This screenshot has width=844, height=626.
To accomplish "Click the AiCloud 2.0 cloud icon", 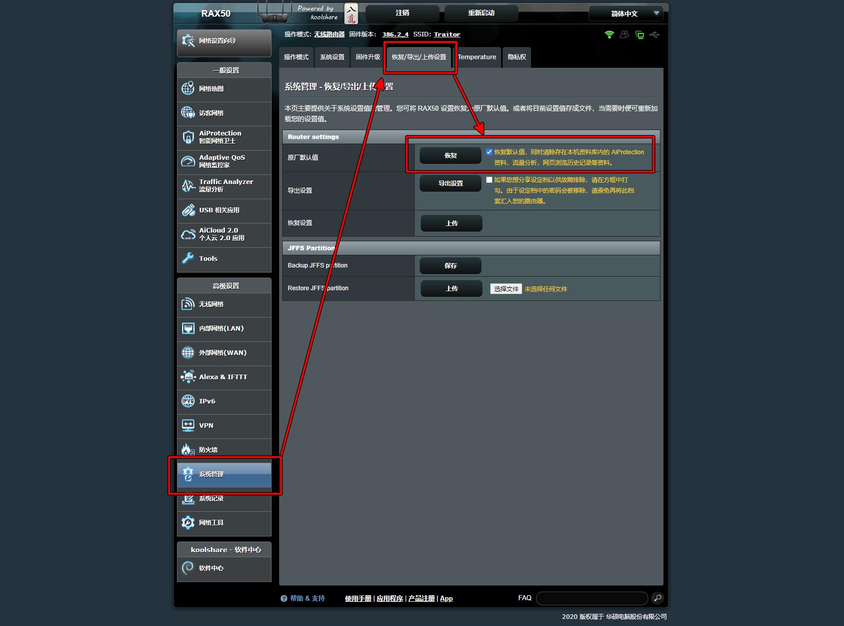I will click(x=188, y=234).
